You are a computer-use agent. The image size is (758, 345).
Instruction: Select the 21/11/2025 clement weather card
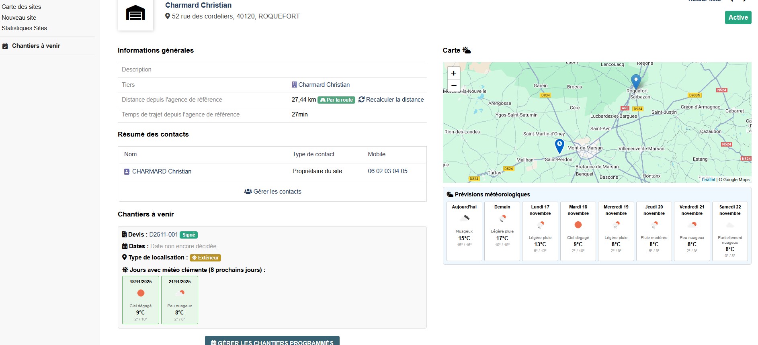point(180,300)
